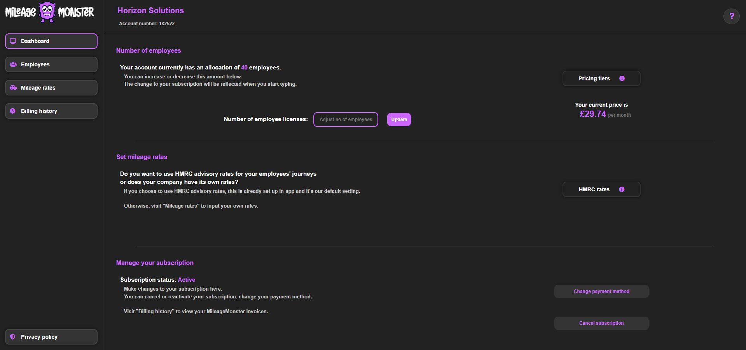This screenshot has height=350, width=746.
Task: Click the Account number: 182522 text
Action: (x=147, y=24)
